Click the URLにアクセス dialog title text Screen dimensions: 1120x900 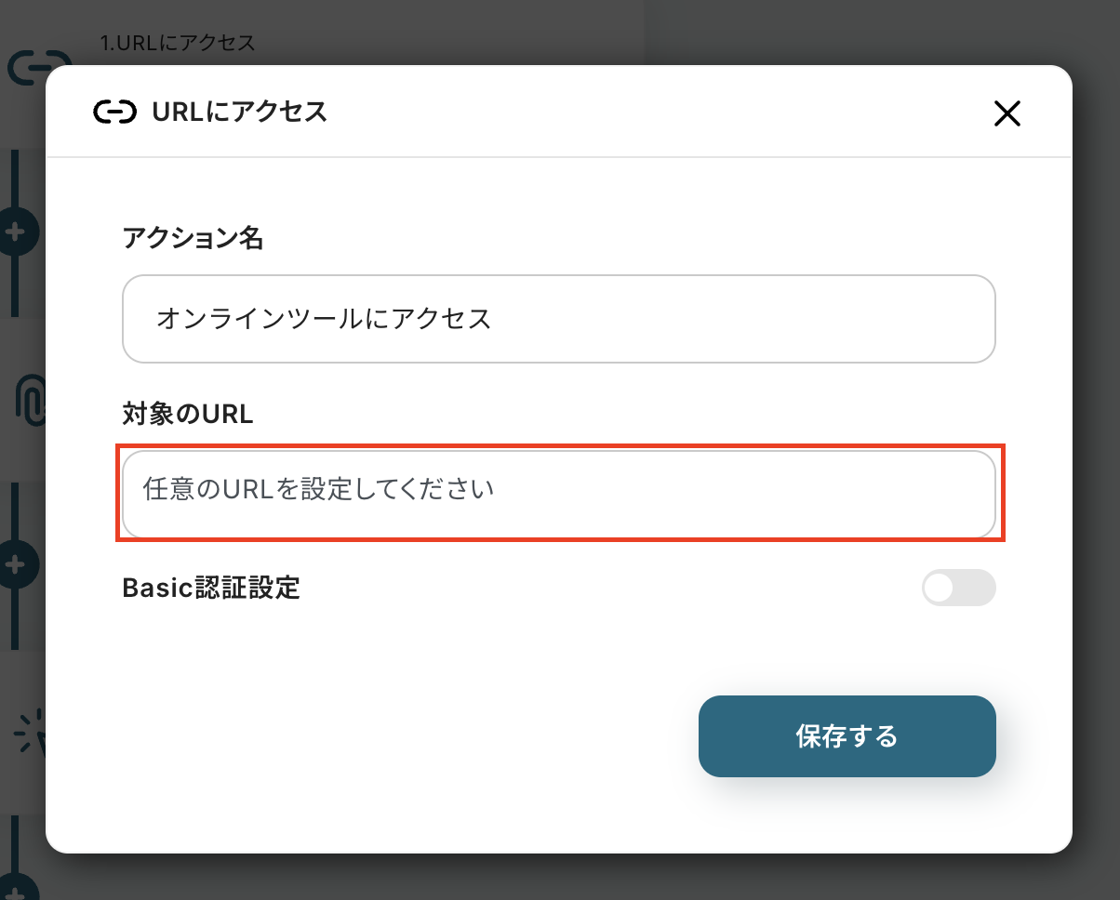[239, 112]
